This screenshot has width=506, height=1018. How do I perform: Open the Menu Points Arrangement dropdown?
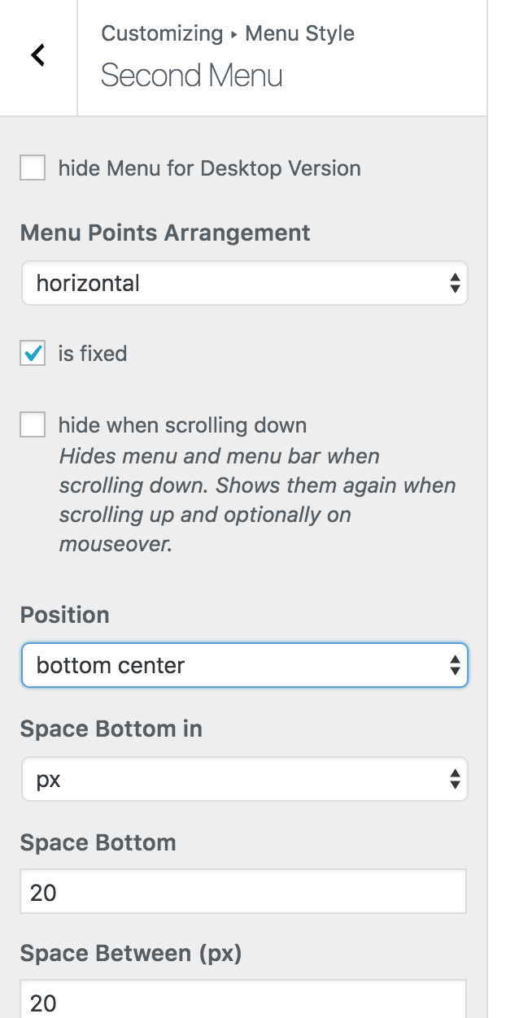click(x=244, y=284)
